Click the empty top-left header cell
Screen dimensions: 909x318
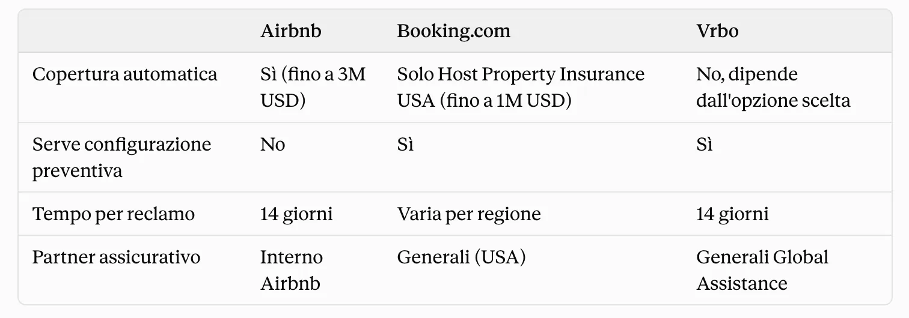[133, 31]
